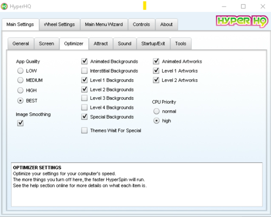The image size is (271, 217).
Task: Set App Quality to HIGH
Action: pos(21,90)
